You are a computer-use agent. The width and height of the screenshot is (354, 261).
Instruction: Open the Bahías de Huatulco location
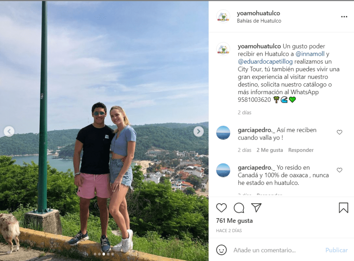pos(259,21)
